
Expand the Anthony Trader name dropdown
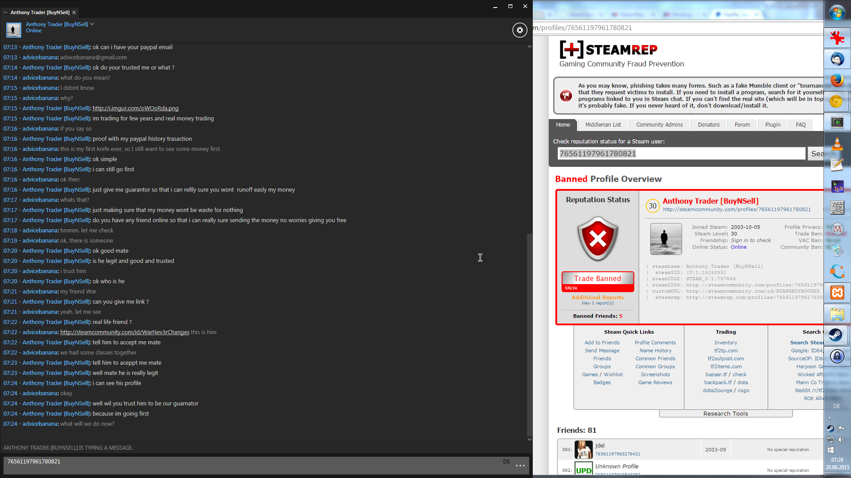[x=92, y=24]
